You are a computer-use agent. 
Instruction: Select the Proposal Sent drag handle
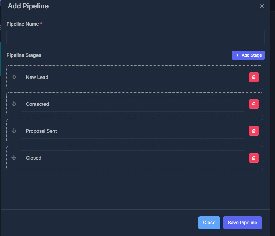(13, 131)
